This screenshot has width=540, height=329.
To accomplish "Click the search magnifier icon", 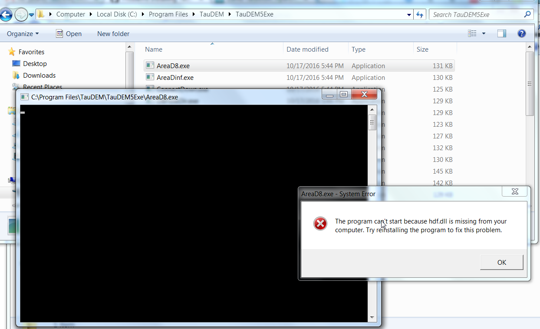I will 527,14.
